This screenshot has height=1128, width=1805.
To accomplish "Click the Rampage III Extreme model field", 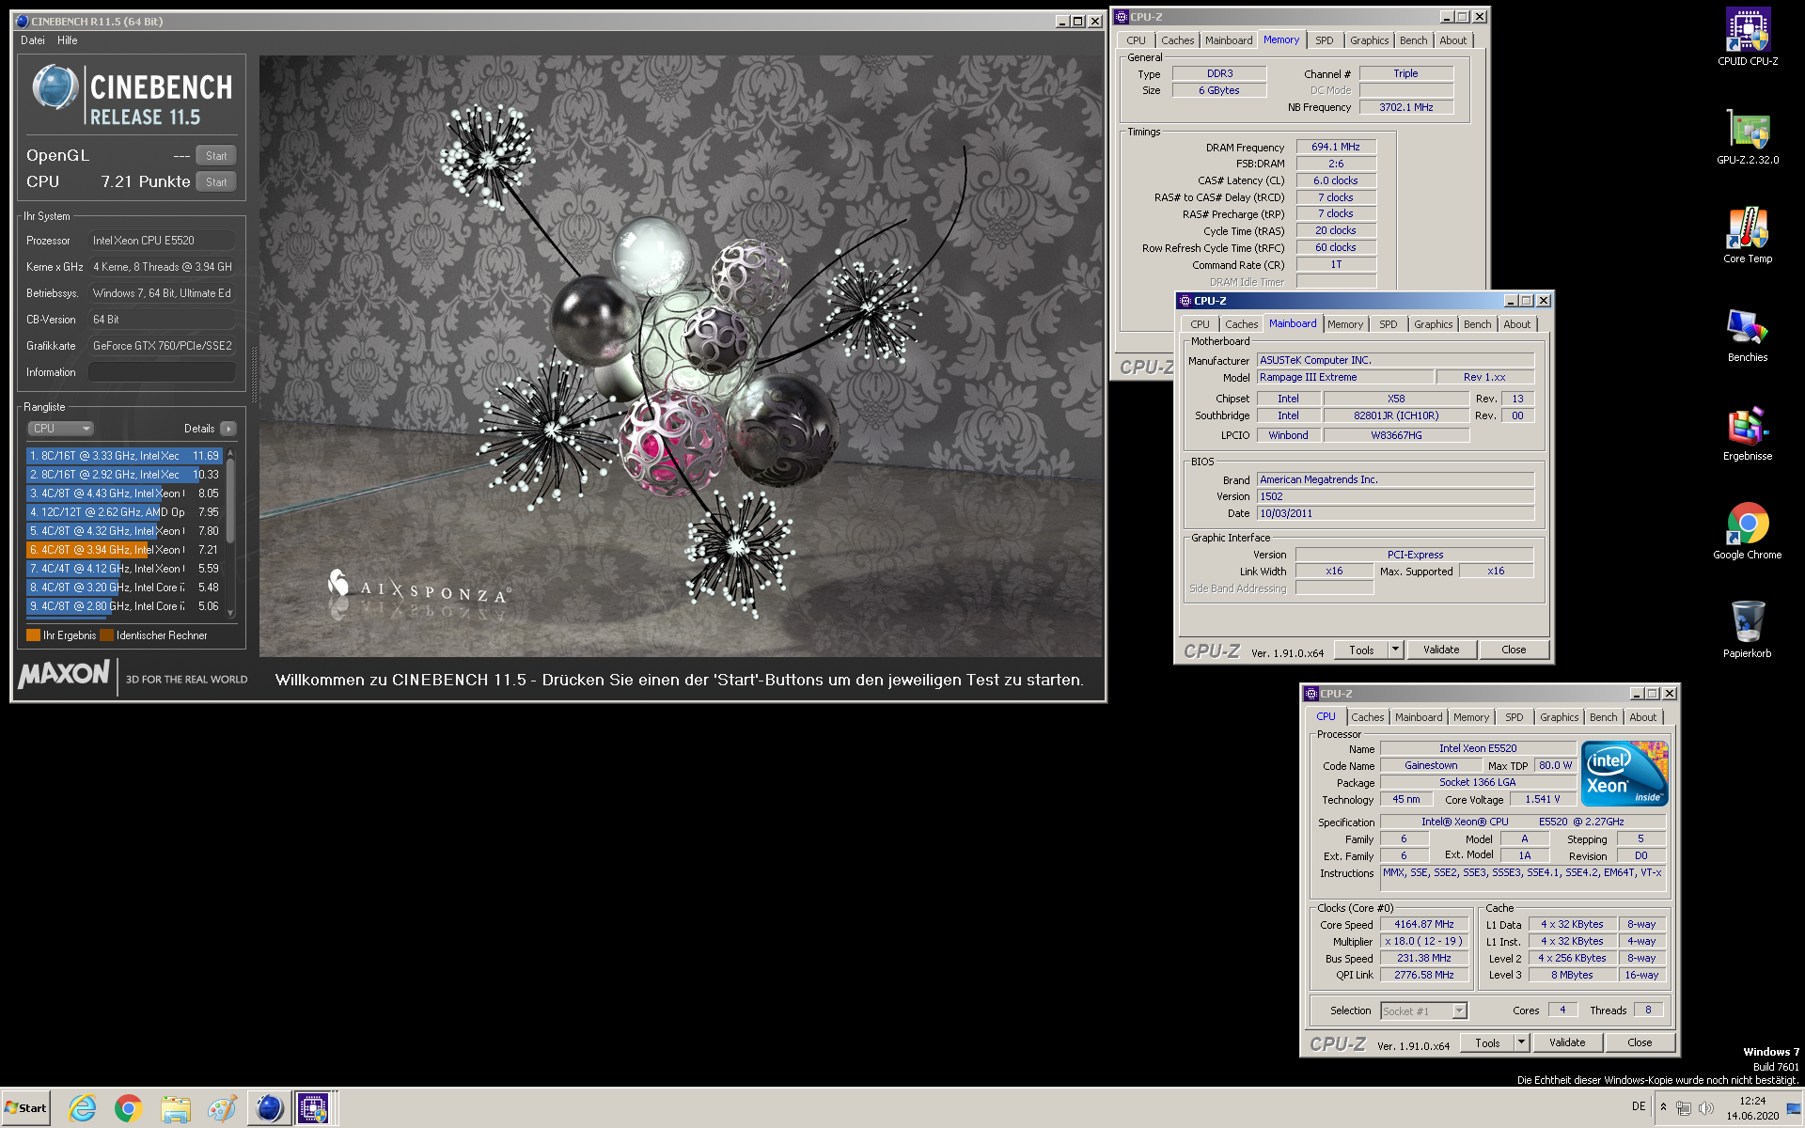I will point(1345,377).
